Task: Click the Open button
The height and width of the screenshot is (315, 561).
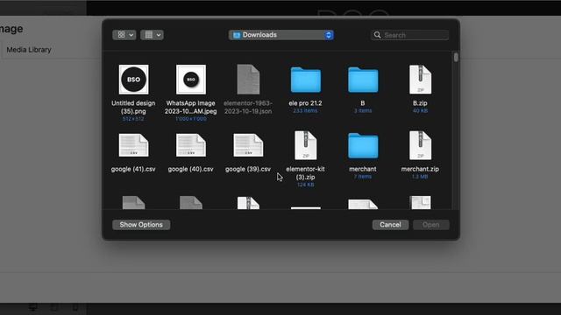Action: (x=430, y=225)
